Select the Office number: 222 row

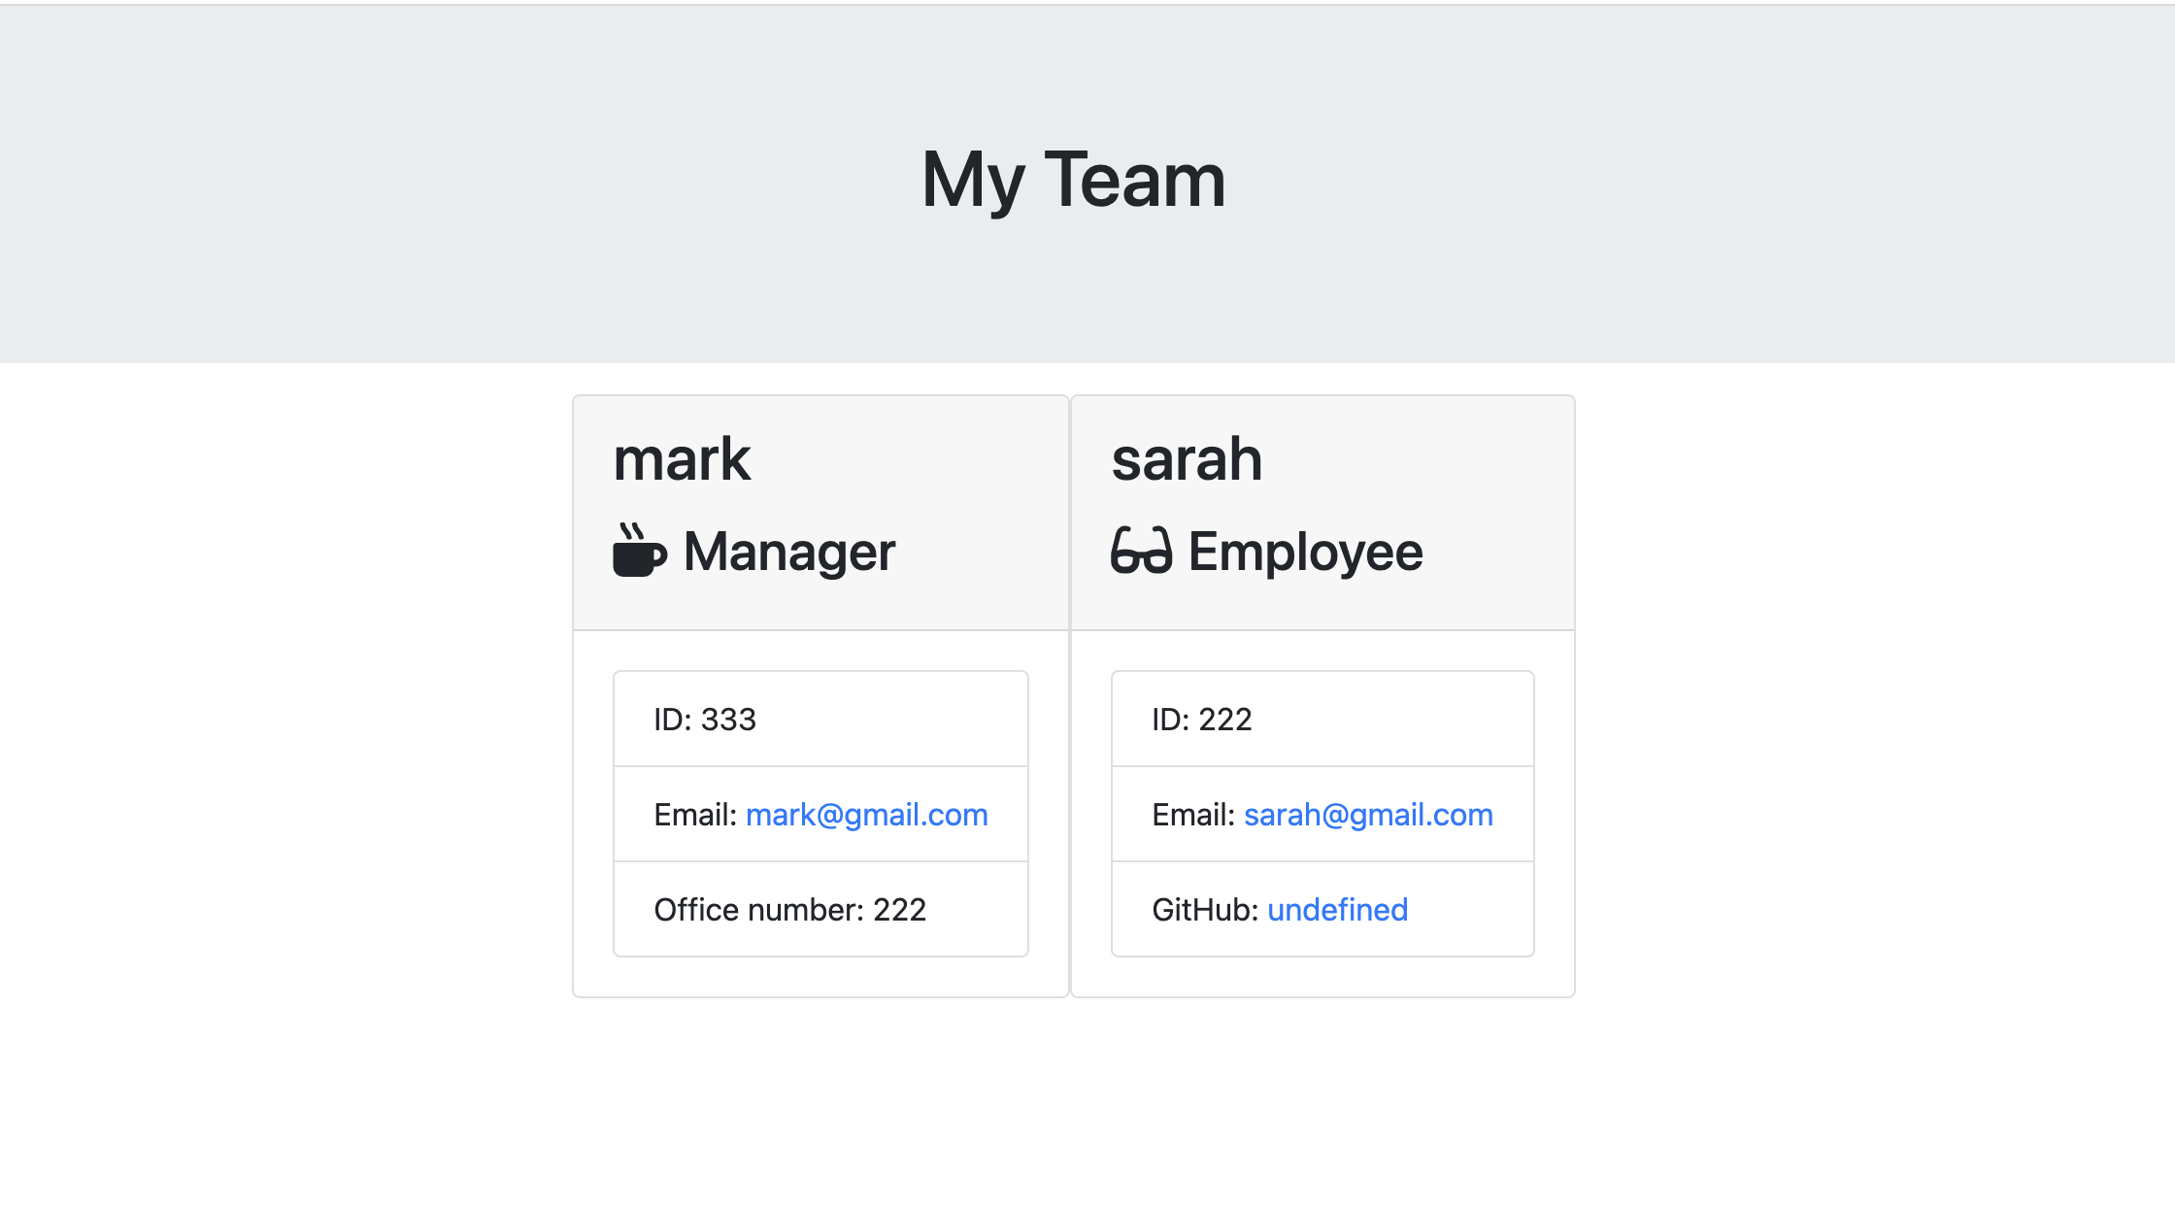[x=820, y=909]
